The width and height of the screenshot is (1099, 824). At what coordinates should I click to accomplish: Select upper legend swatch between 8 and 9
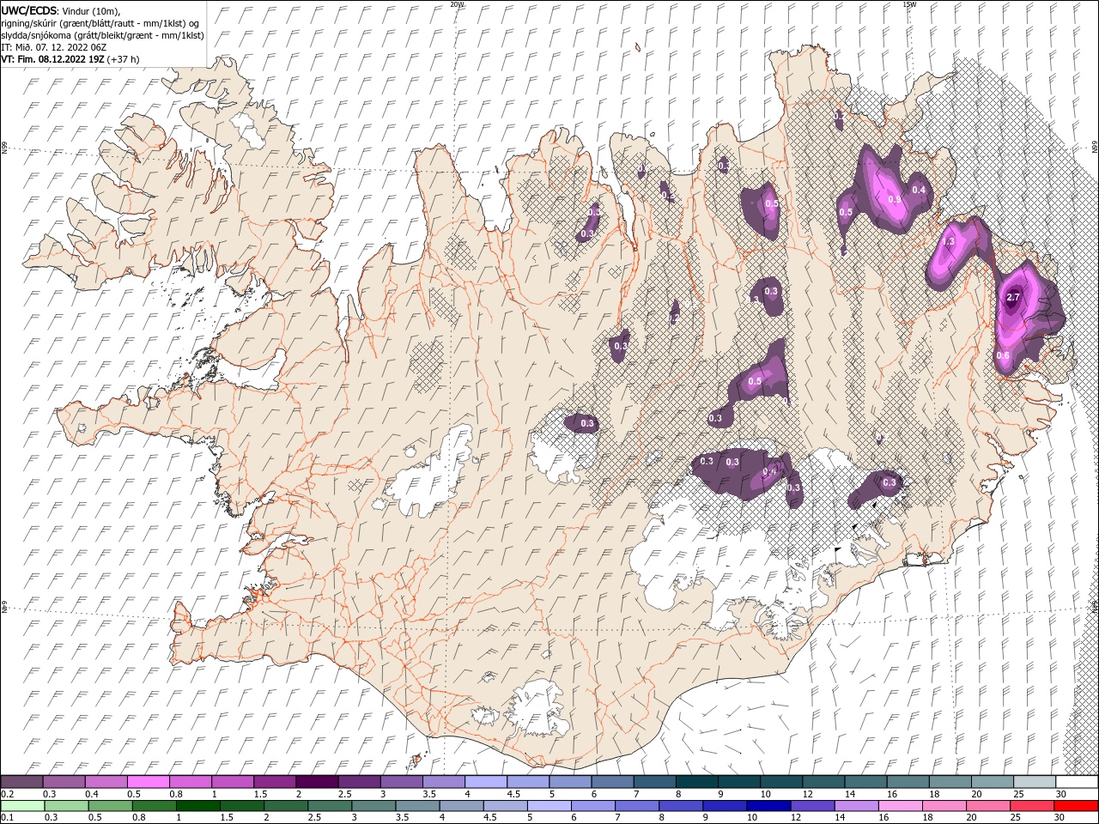(698, 782)
